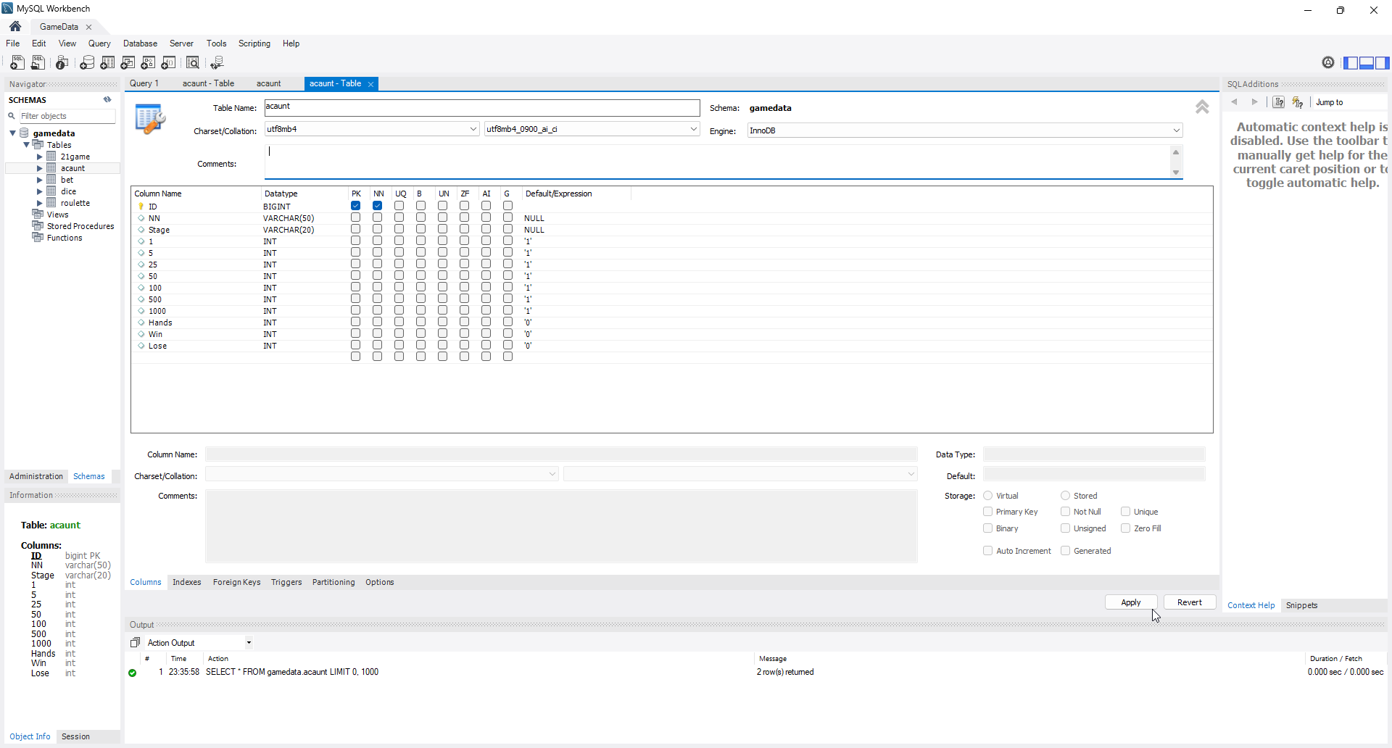
Task: Click create new schema icon
Action: click(87, 63)
